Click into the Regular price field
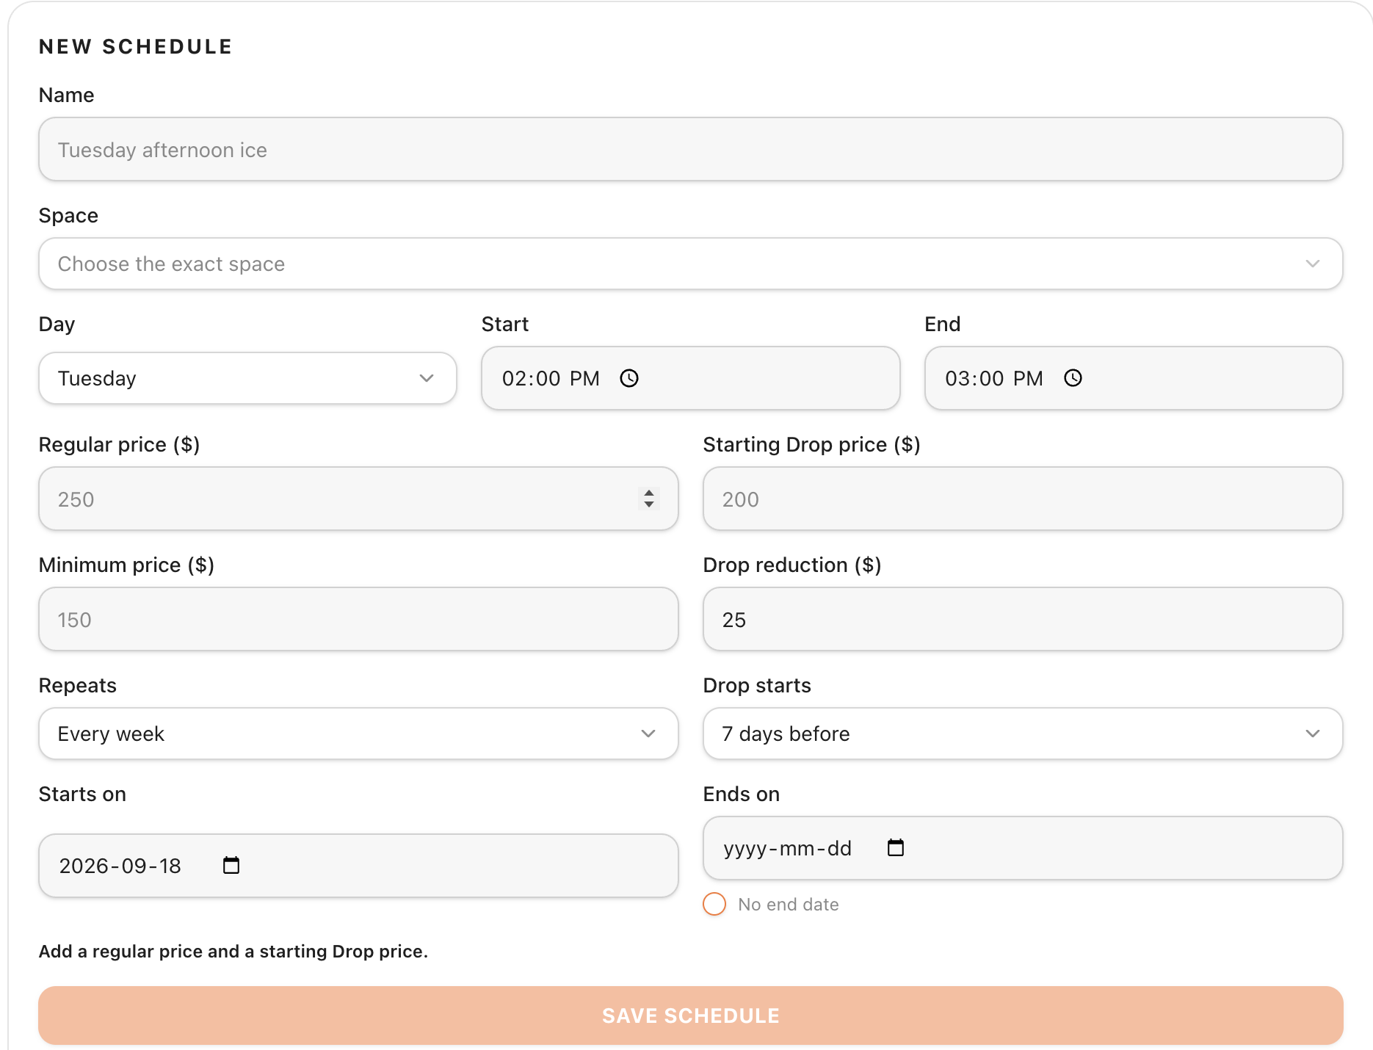 pos(358,499)
